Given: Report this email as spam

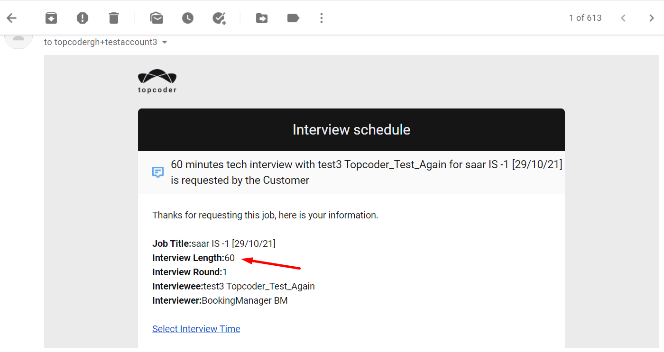Looking at the screenshot, I should [83, 18].
